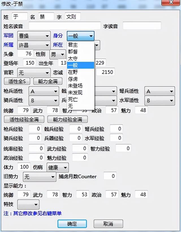The width and height of the screenshot is (181, 232).
Task: Open the 弩兵适性 dropdown set to A
Action: (x=160, y=91)
